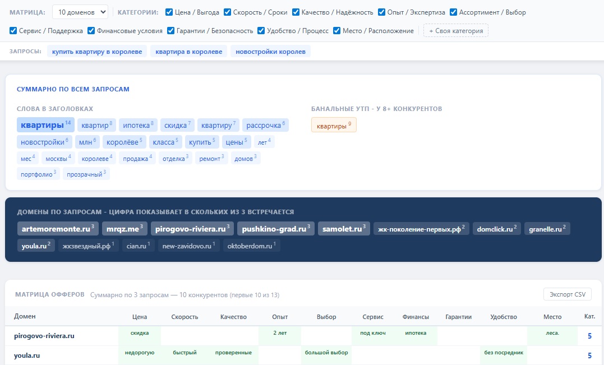Select query квартира в королеве

coord(189,51)
